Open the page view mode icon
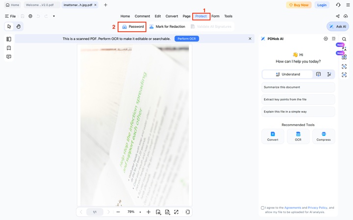The height and width of the screenshot is (220, 353). pyautogui.click(x=158, y=212)
